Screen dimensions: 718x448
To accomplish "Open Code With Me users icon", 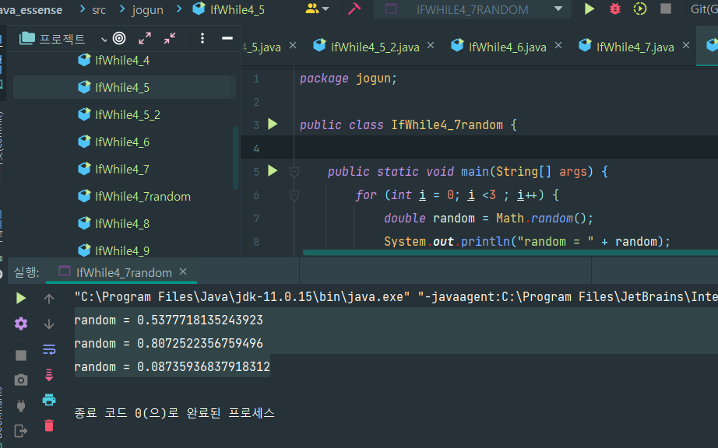I will (x=317, y=9).
